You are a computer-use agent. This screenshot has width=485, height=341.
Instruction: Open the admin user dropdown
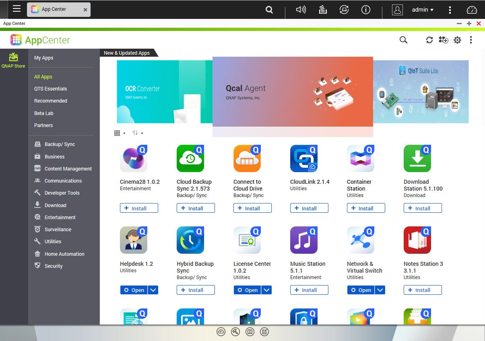tap(423, 10)
